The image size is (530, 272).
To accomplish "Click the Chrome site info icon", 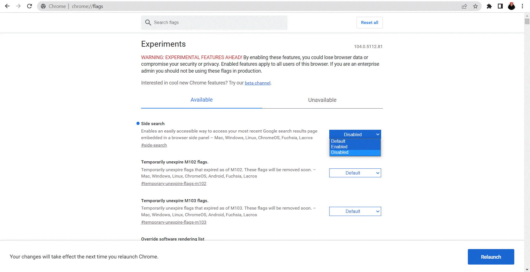I will click(43, 6).
